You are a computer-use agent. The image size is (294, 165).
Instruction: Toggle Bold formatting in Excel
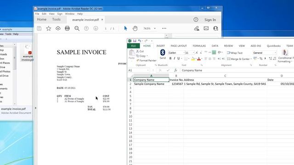tap(170, 59)
